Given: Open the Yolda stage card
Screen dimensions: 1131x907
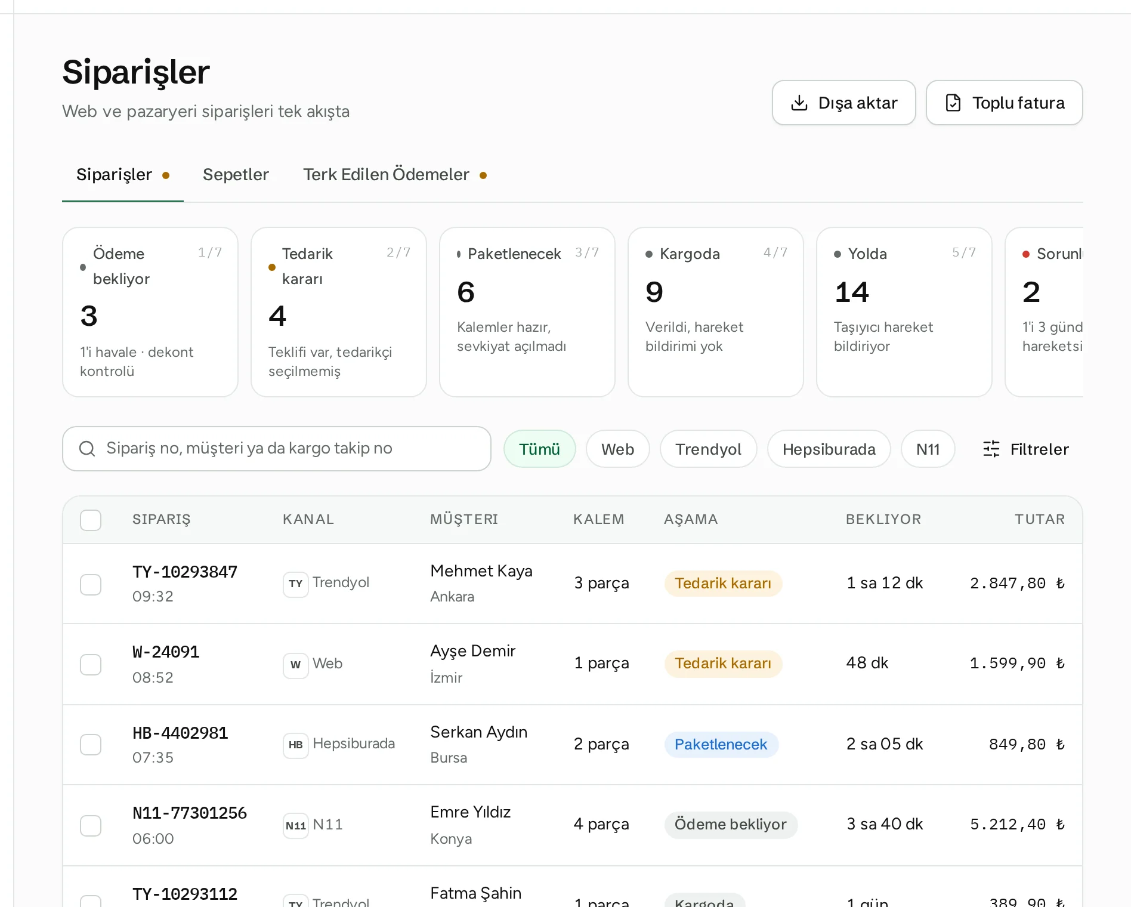Looking at the screenshot, I should pos(904,312).
